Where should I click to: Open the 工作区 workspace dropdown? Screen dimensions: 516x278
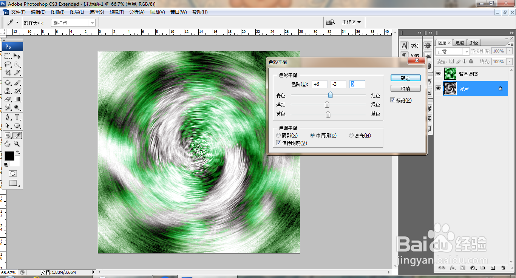coord(351,22)
